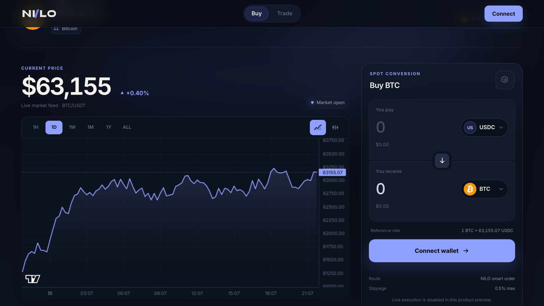This screenshot has height=306, width=544.
Task: Click the You receive amount field
Action: 380,189
